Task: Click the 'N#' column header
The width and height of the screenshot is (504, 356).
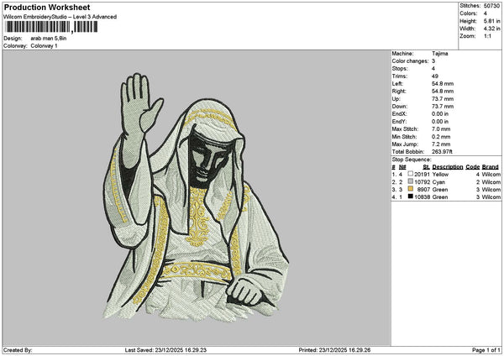Action: click(x=402, y=167)
